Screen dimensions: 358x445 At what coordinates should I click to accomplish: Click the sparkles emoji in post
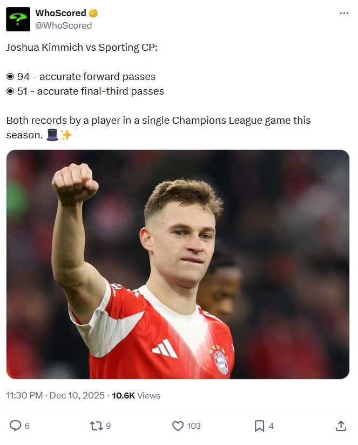(66, 135)
